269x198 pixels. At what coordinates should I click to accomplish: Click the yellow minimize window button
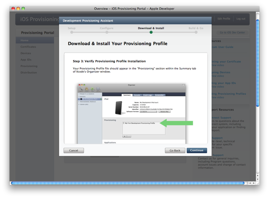(x=18, y=8)
